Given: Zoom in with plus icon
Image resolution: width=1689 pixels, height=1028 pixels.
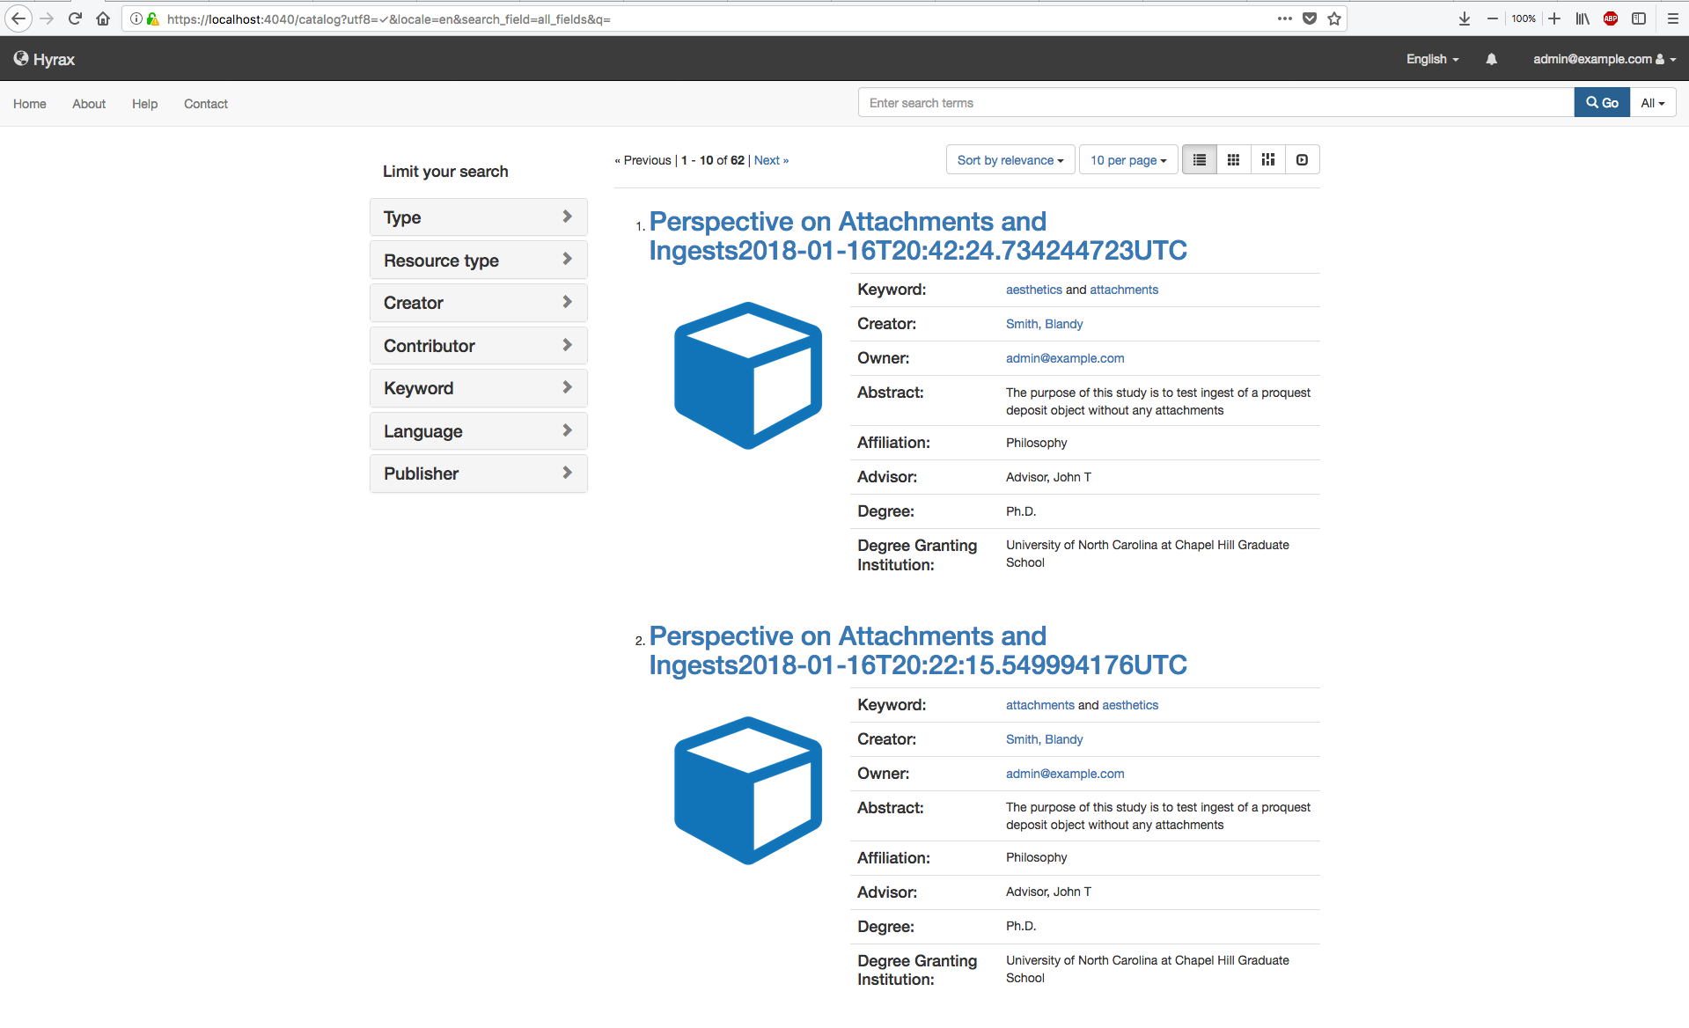Looking at the screenshot, I should (1554, 18).
